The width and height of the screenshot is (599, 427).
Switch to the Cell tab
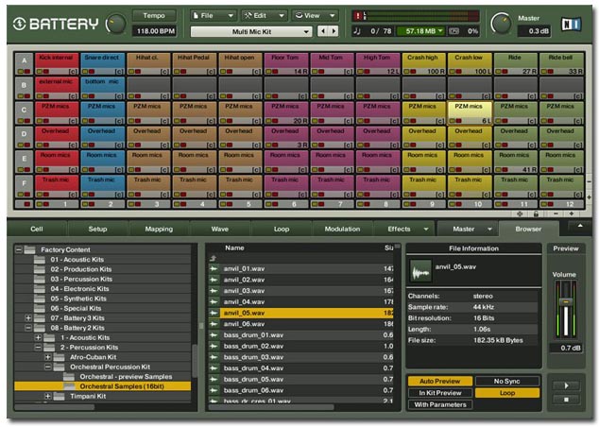[x=37, y=230]
